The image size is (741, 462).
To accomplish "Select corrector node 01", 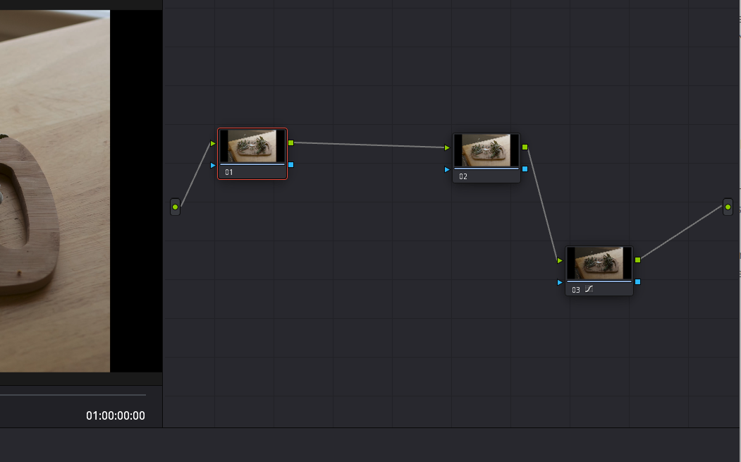I will [x=252, y=148].
